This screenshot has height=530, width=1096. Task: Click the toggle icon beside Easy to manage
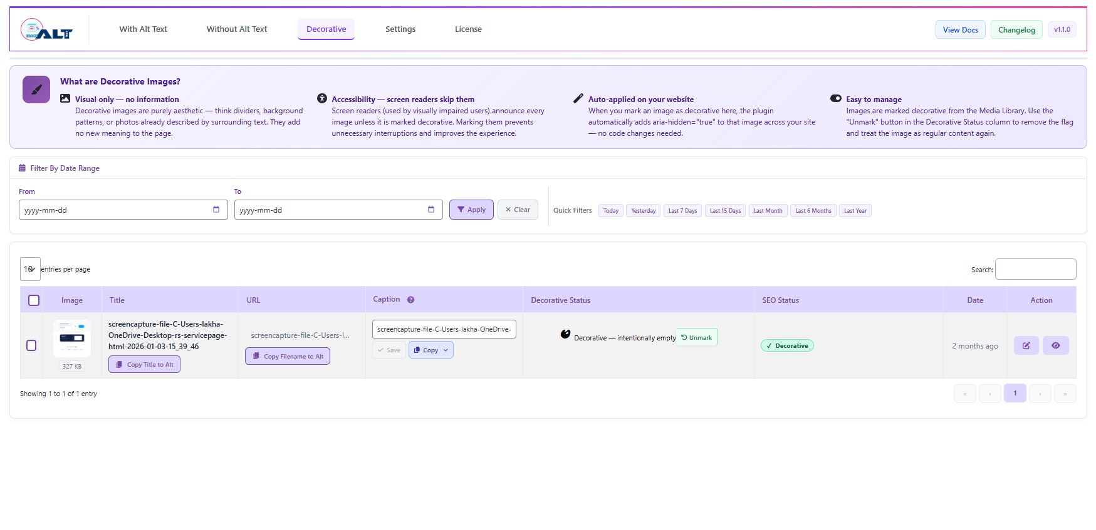(x=836, y=98)
